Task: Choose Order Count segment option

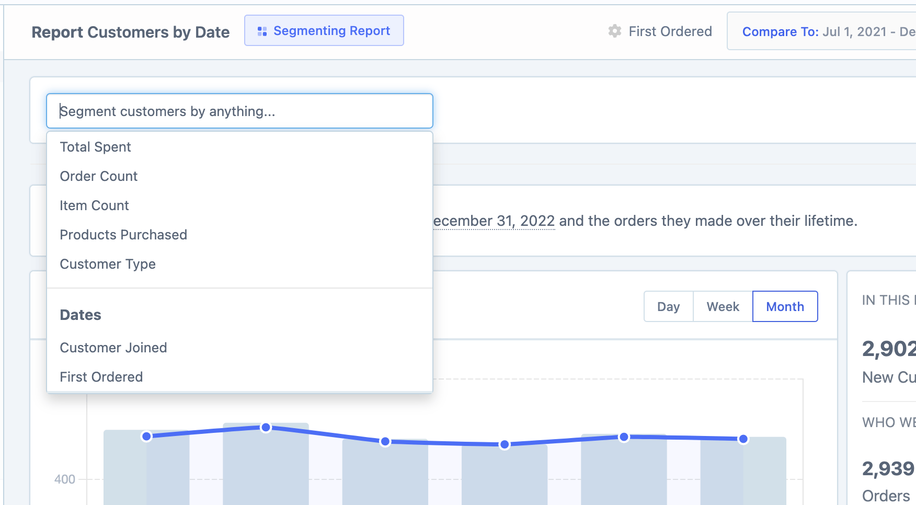Action: (99, 176)
